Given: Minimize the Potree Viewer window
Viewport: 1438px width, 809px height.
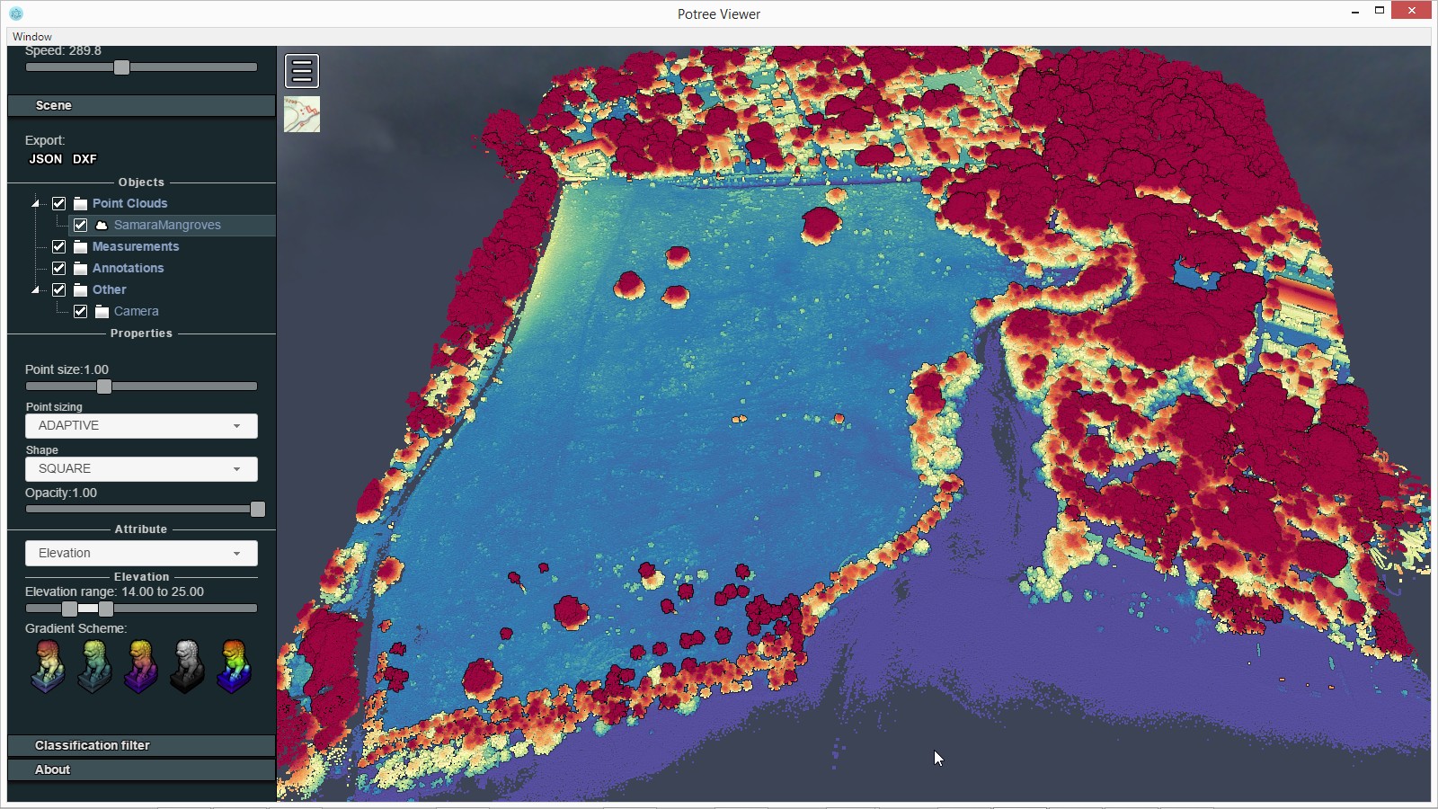Looking at the screenshot, I should click(x=1355, y=11).
